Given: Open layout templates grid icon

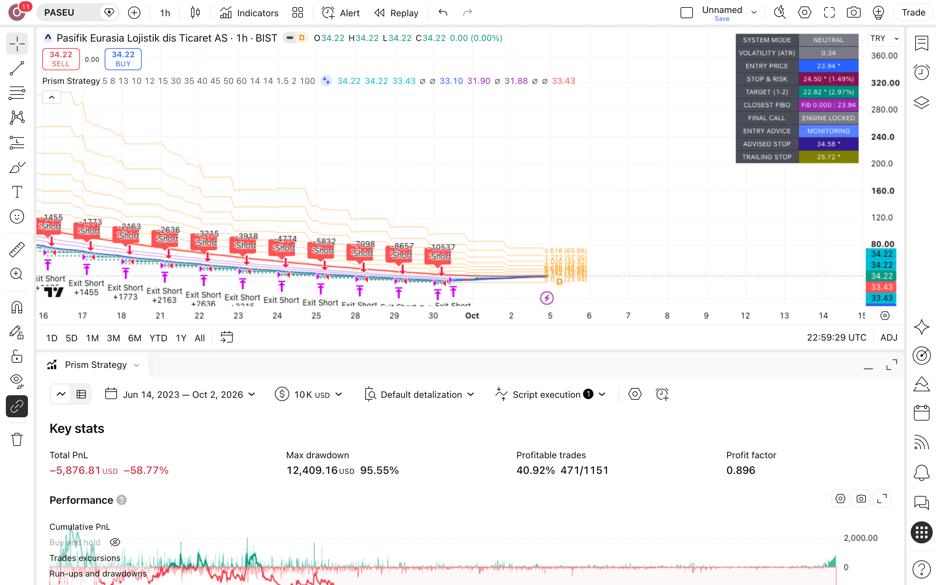Looking at the screenshot, I should 298,13.
